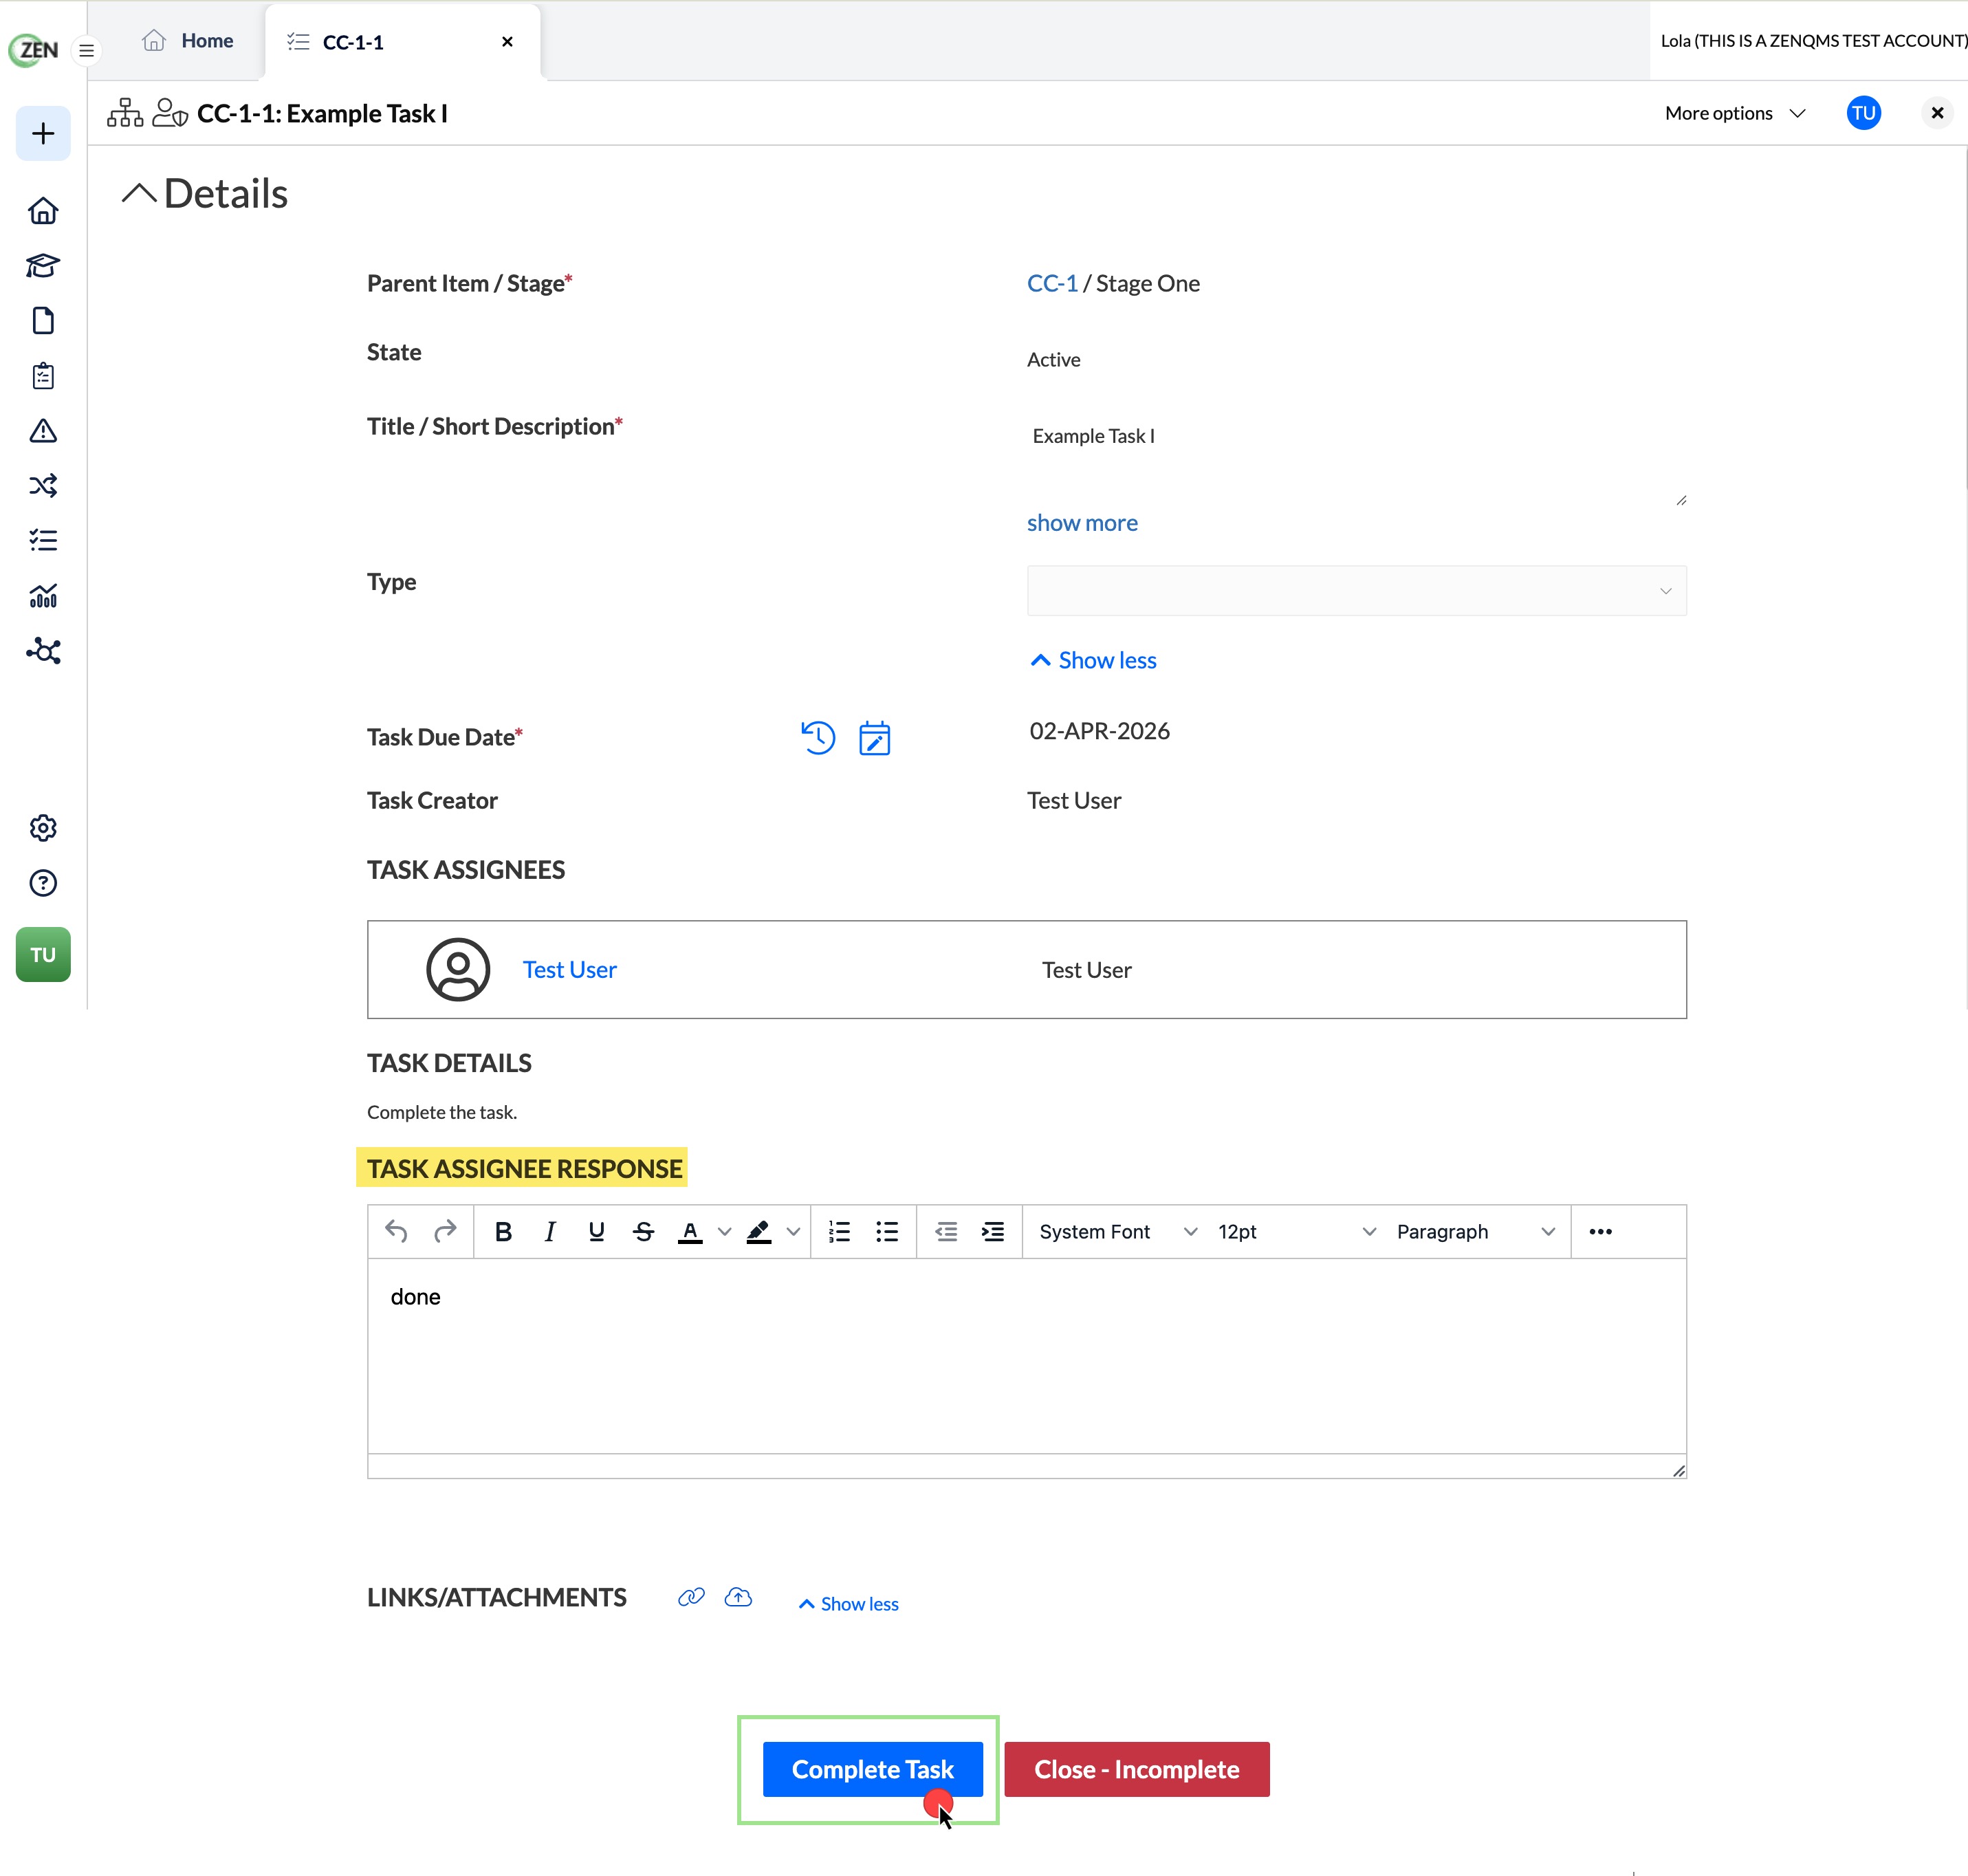Click the show more link under title
Screen dimensions: 1968x1876
click(x=1082, y=523)
